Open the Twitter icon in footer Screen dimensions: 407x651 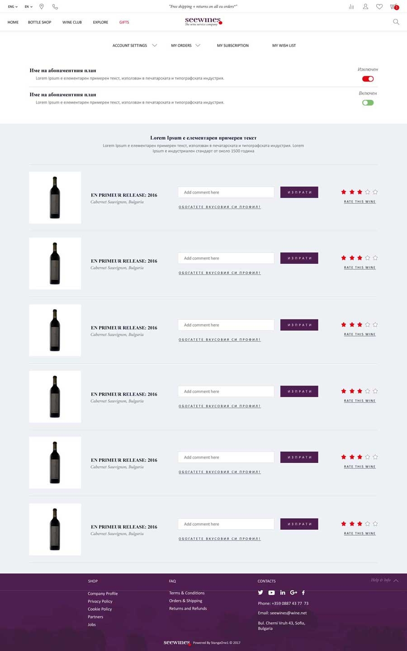pos(260,592)
